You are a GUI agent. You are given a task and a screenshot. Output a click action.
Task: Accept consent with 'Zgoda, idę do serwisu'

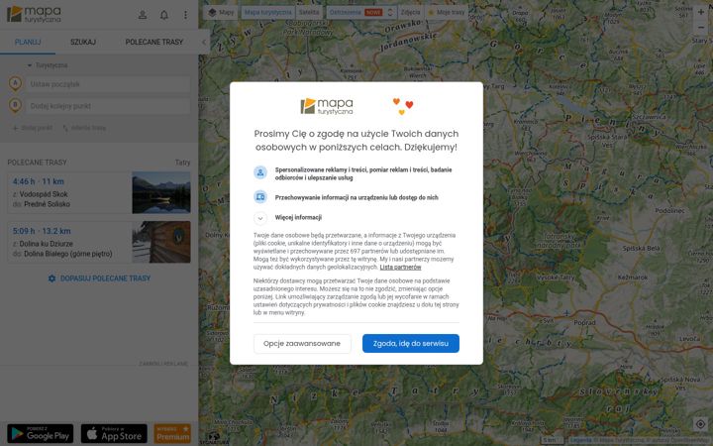[411, 343]
